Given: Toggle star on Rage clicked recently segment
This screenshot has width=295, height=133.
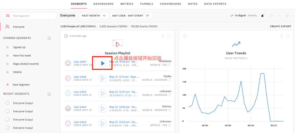Looking at the screenshot, I should click(7, 64).
